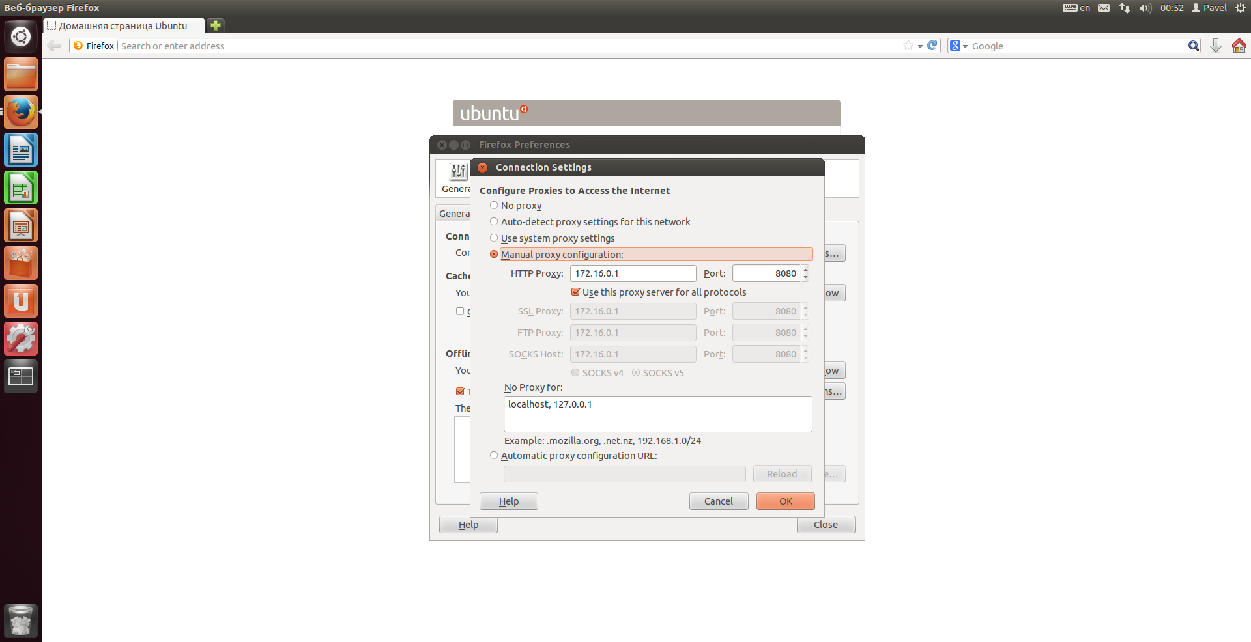Click the automatic proxy configuration URL field

point(625,474)
